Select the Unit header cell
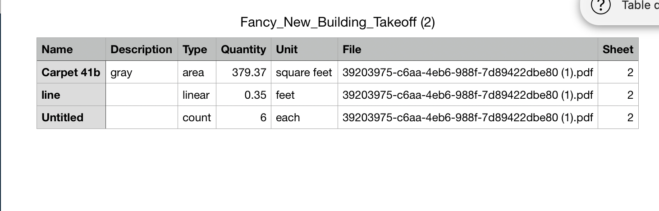This screenshot has width=659, height=211. (x=304, y=49)
